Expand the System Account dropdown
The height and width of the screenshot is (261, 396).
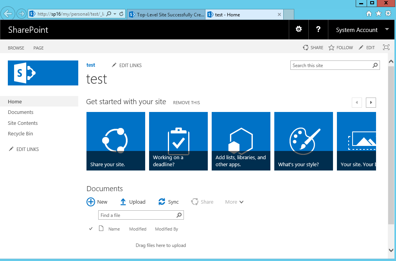[x=387, y=29]
